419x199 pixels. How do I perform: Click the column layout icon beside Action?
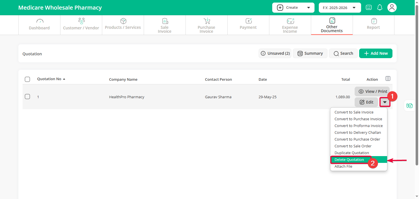click(x=388, y=78)
